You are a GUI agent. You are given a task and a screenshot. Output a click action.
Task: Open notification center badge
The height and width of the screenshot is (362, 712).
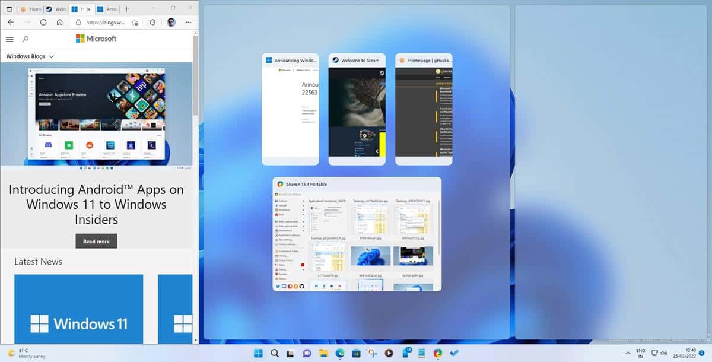point(701,353)
